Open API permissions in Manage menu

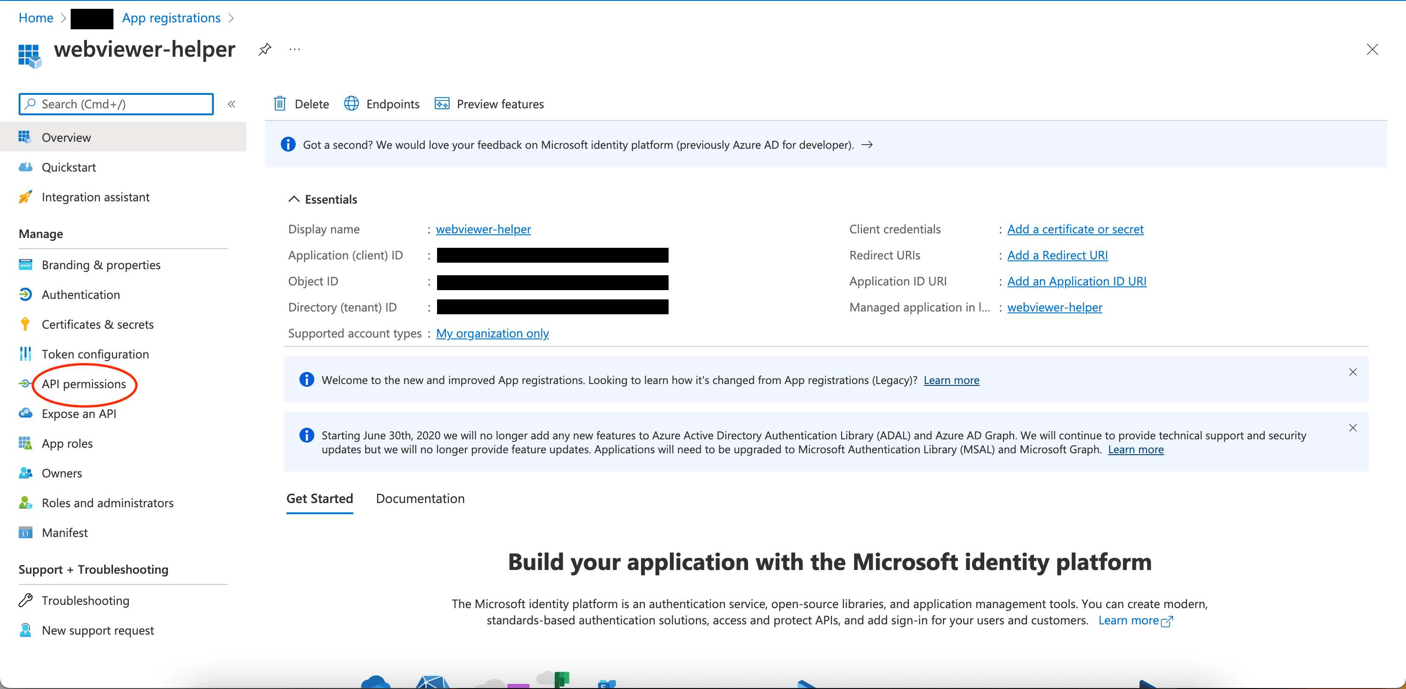[84, 384]
